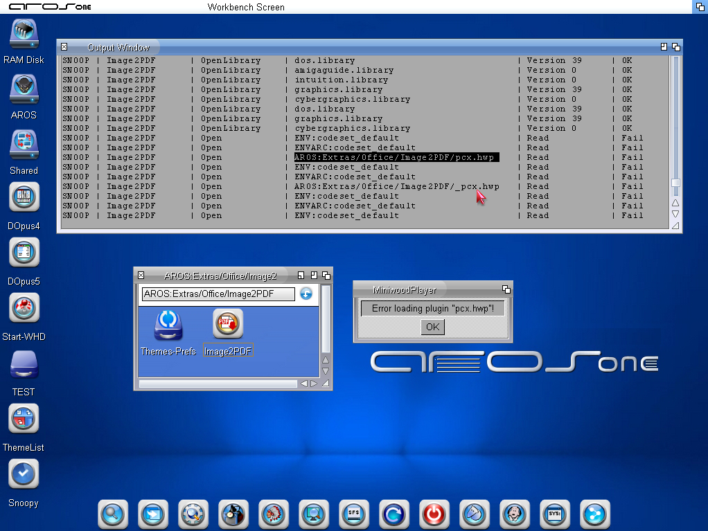Click drawer window scroll down arrow
Image resolution: width=708 pixels, height=531 pixels.
pos(326,371)
